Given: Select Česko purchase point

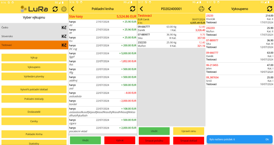Looking at the screenshot, I should point(34,27).
